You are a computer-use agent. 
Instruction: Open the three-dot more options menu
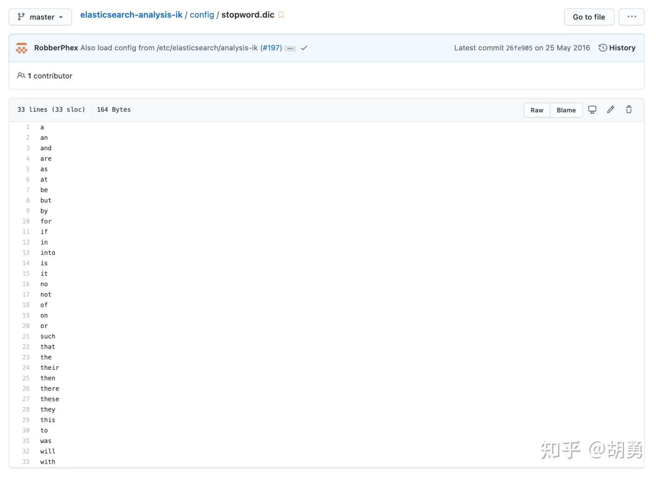pyautogui.click(x=632, y=17)
